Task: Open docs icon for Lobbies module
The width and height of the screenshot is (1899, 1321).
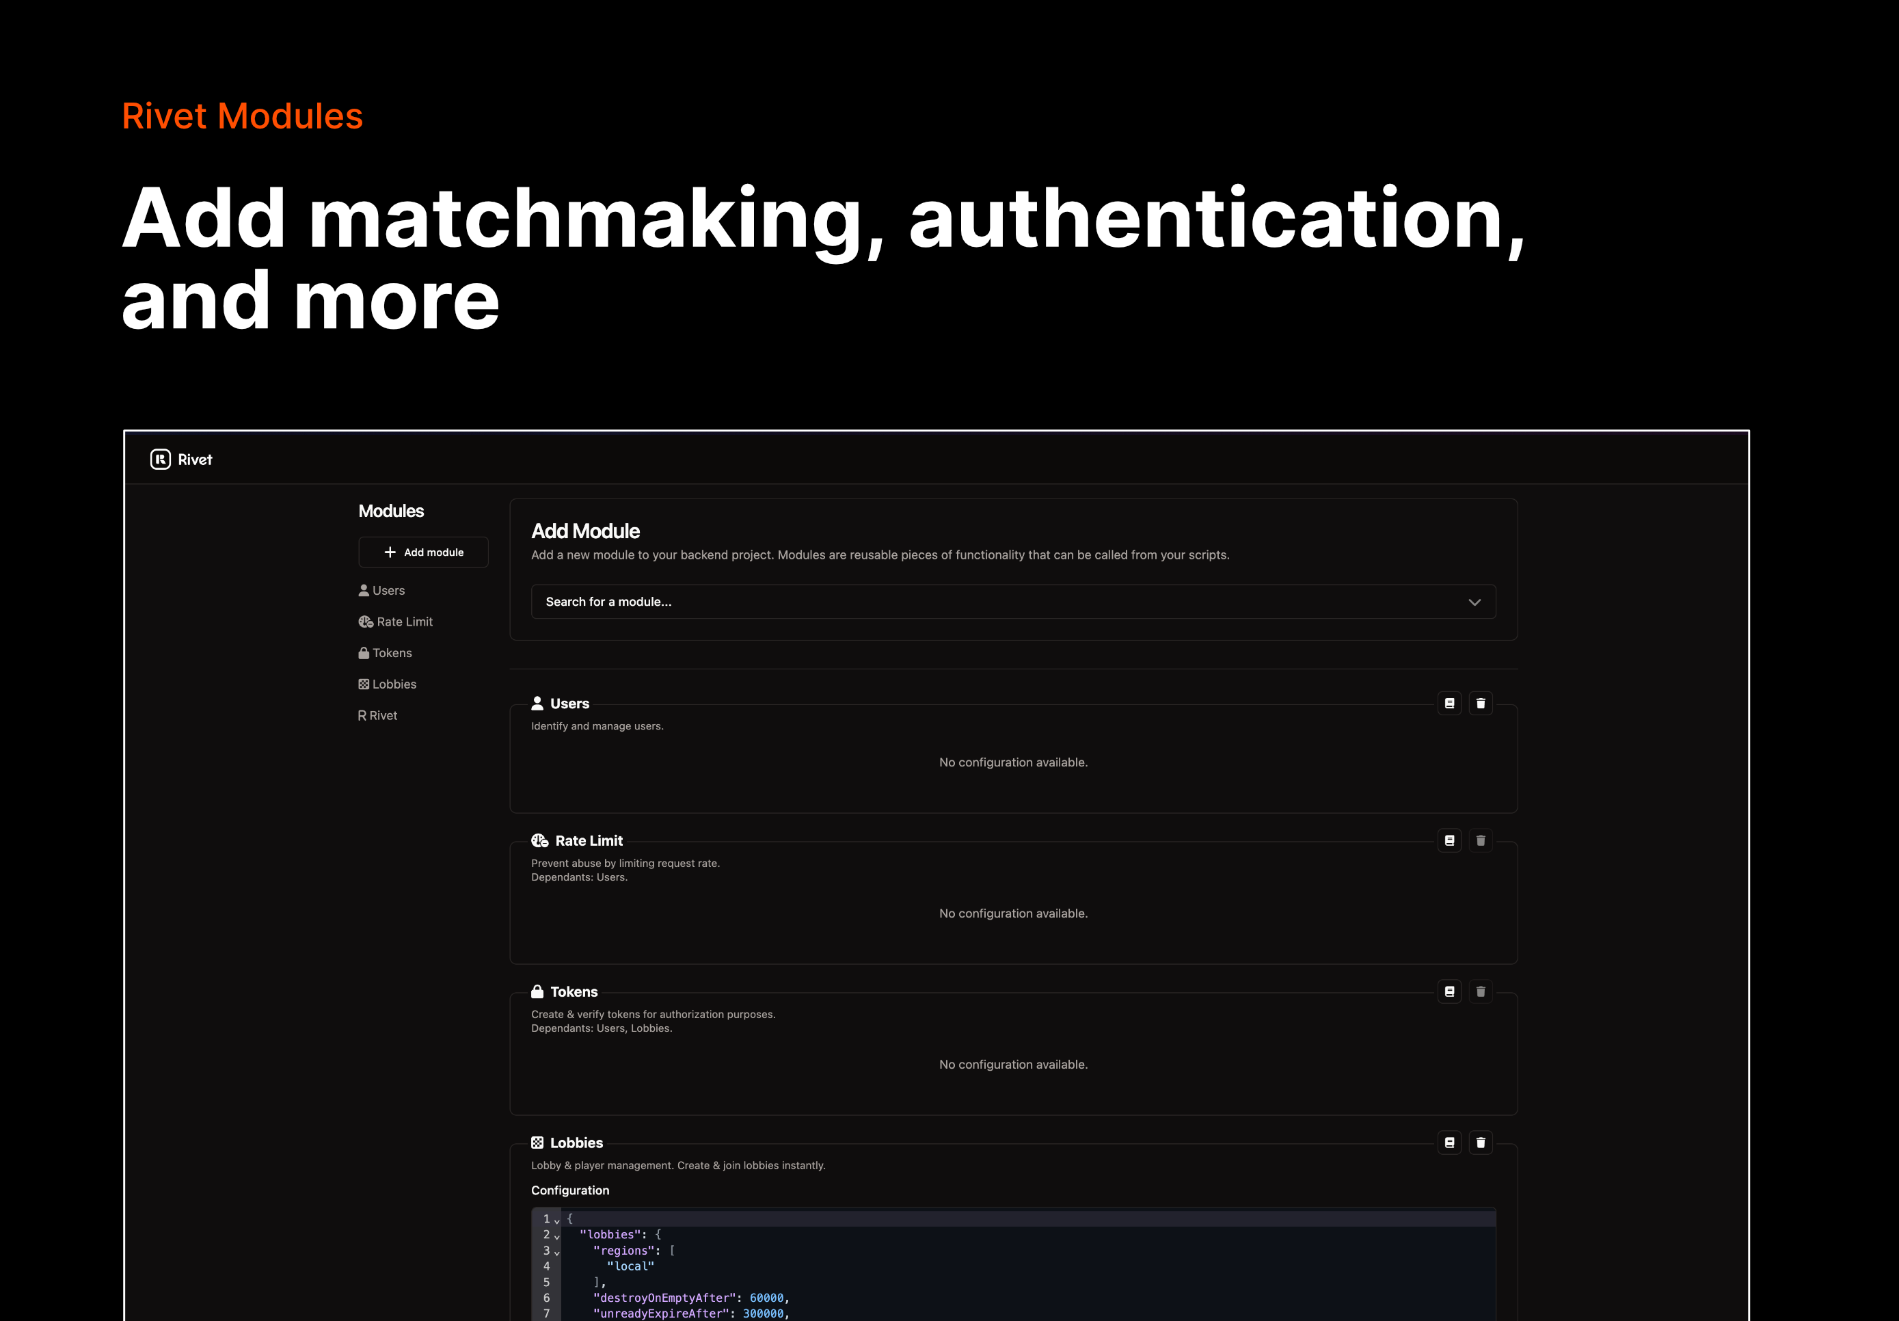Action: (x=1449, y=1143)
